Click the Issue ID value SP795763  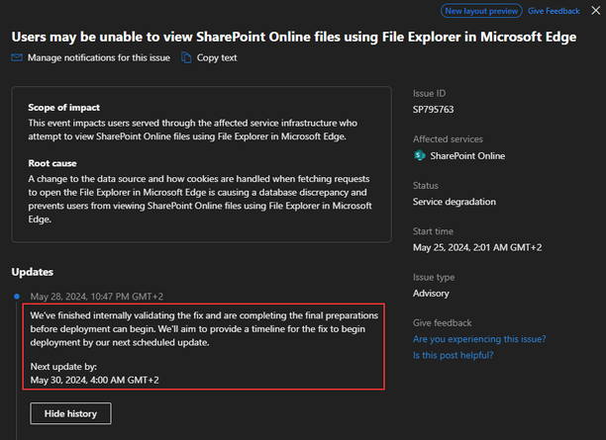coord(433,110)
